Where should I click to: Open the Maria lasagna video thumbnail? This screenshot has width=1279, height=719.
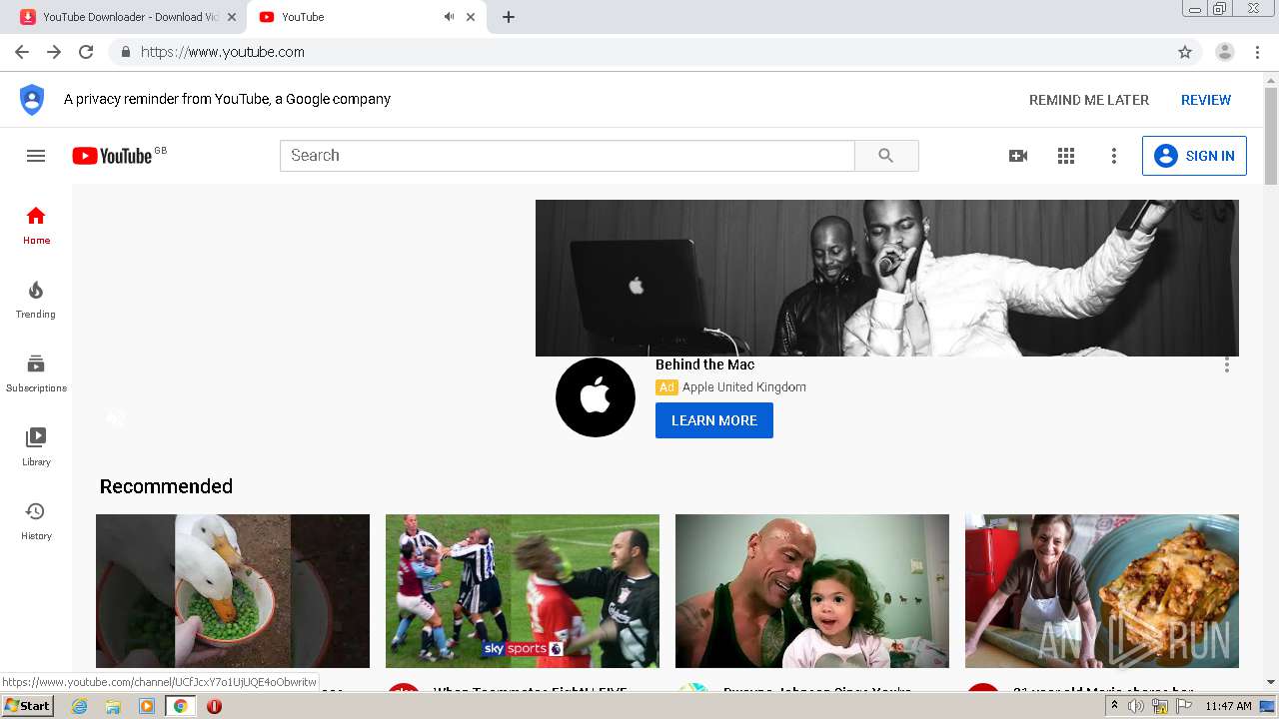pos(1102,591)
